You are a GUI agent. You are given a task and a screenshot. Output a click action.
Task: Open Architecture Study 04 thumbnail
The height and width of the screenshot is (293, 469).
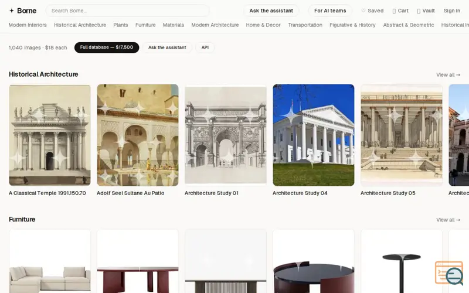(314, 135)
